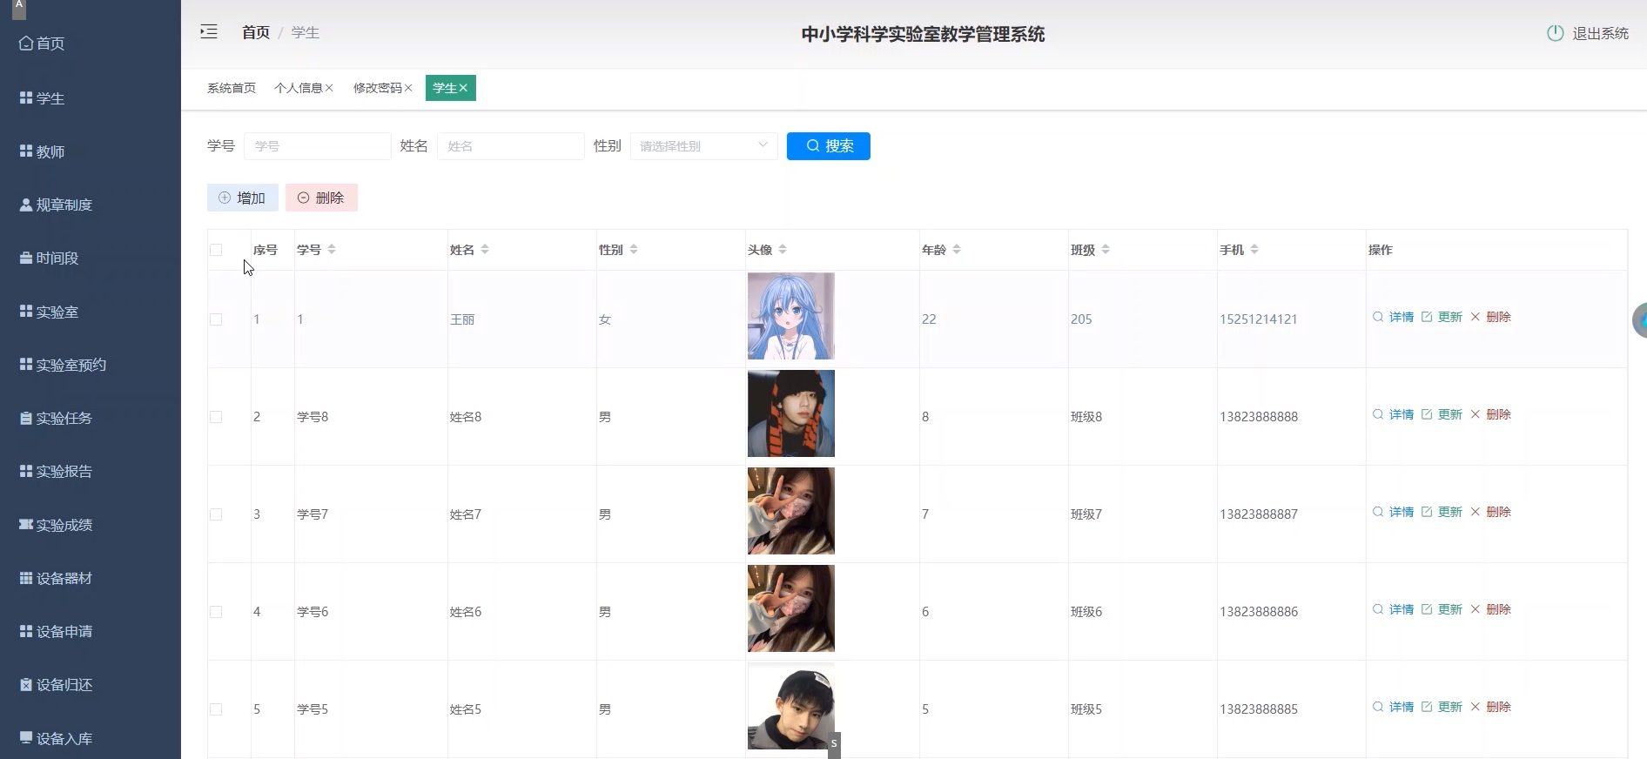This screenshot has width=1647, height=759.
Task: Click the magnifier icon in the search button
Action: (x=812, y=146)
